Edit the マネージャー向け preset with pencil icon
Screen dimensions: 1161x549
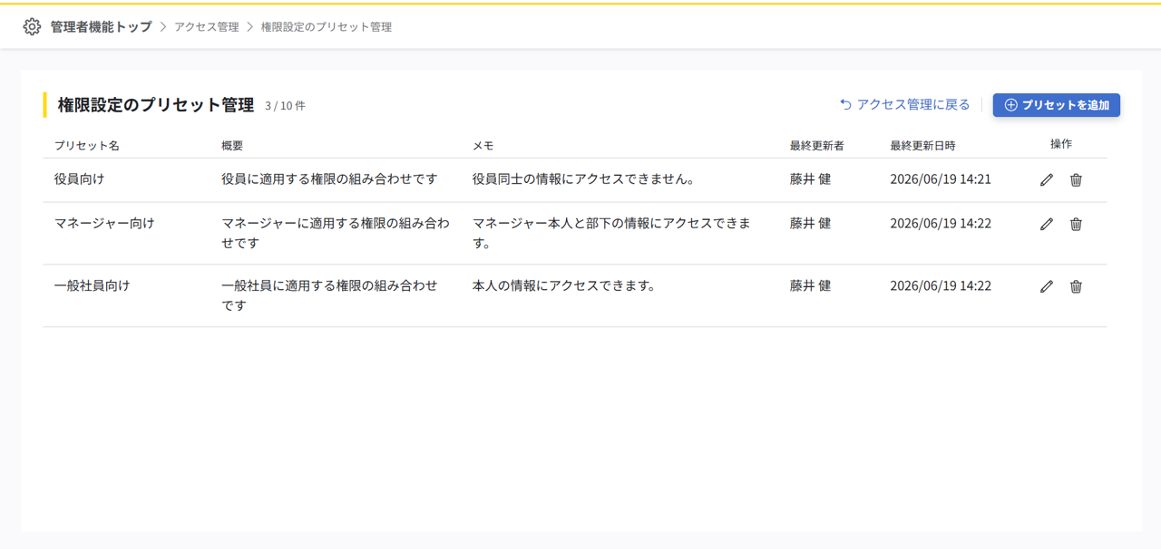1047,224
